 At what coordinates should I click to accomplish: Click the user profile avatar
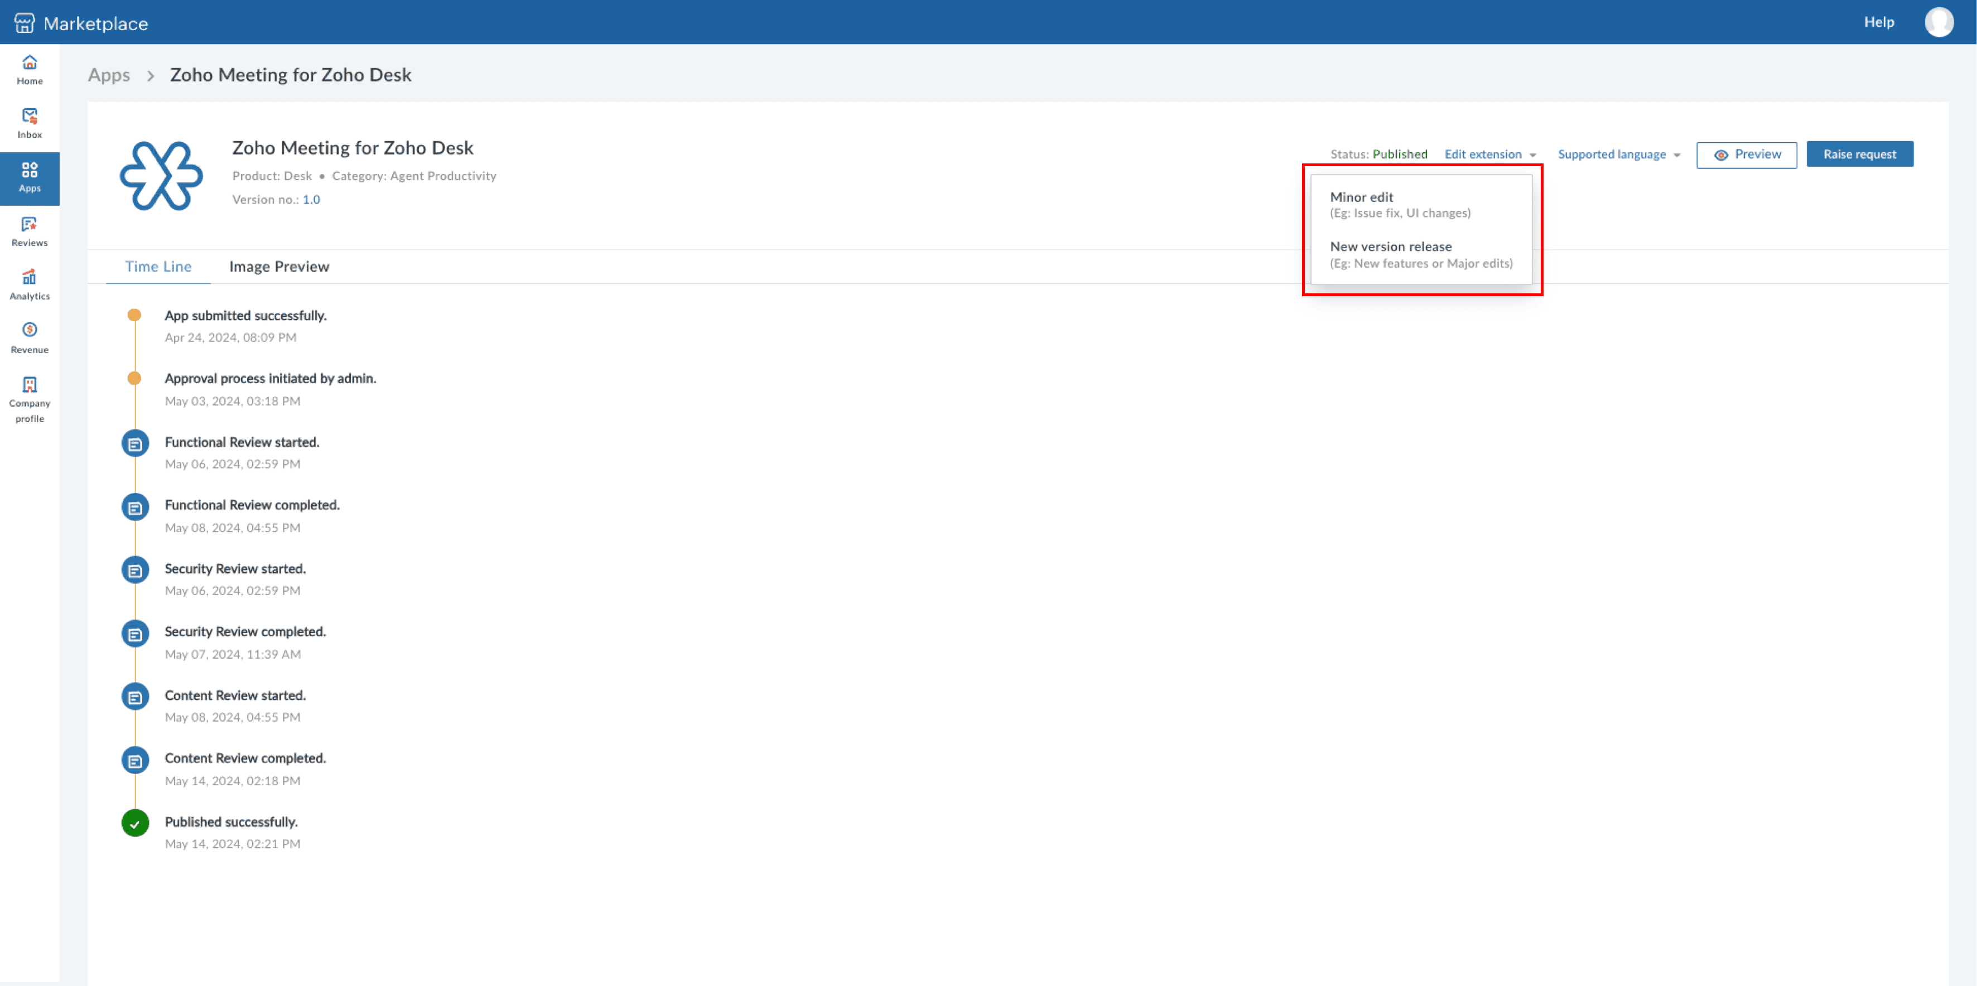(1939, 22)
